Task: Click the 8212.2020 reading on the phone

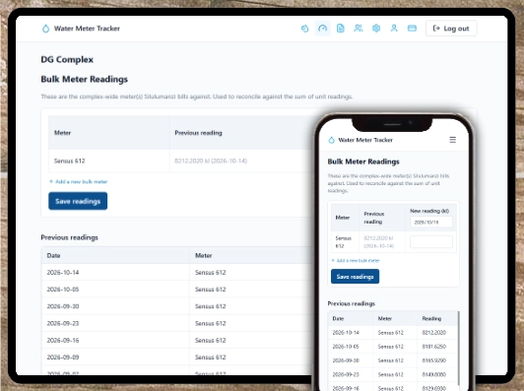Action: pyautogui.click(x=434, y=333)
